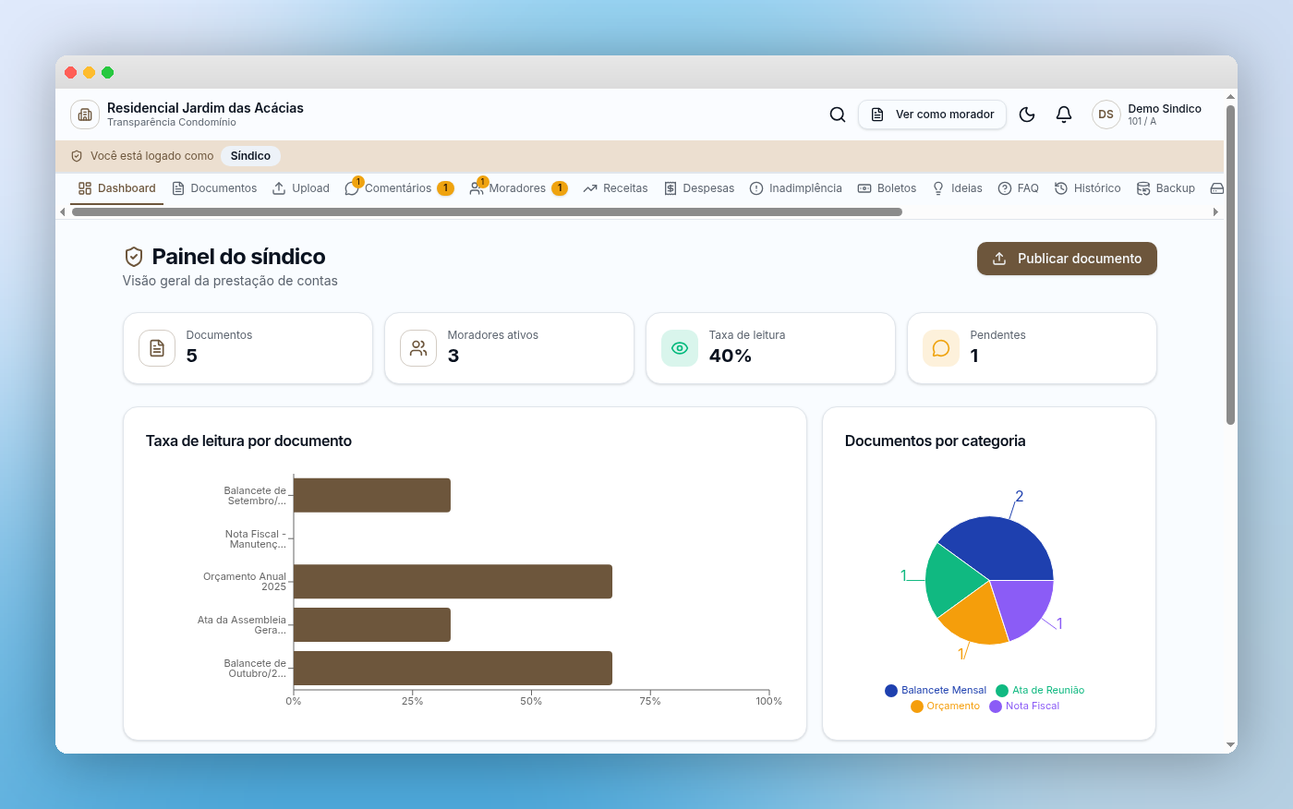Open the Documentos tab
The width and height of the screenshot is (1293, 809).
(x=214, y=188)
